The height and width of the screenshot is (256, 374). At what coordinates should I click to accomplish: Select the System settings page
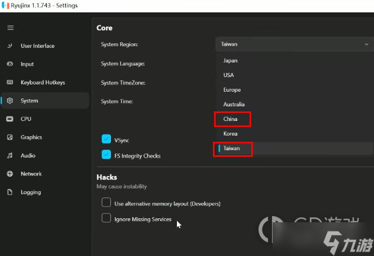pos(45,101)
